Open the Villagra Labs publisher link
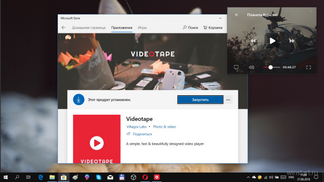Screen dimensions: 324x182 pos(137,127)
